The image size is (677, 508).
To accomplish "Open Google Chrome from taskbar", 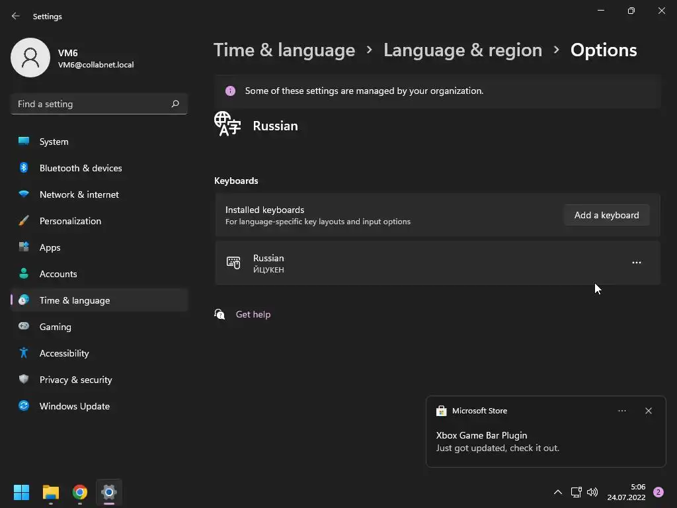I will pos(80,492).
